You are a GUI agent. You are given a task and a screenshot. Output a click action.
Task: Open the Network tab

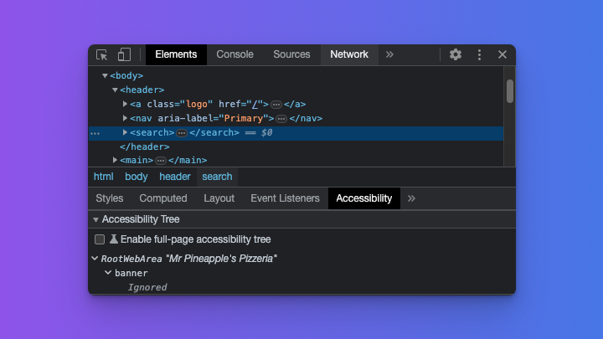coord(349,54)
